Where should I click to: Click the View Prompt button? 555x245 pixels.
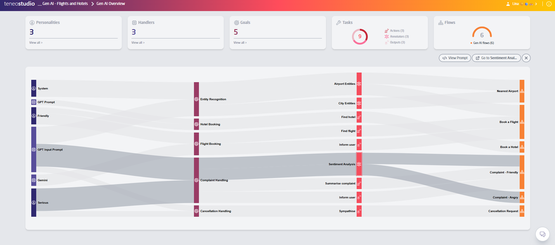455,58
